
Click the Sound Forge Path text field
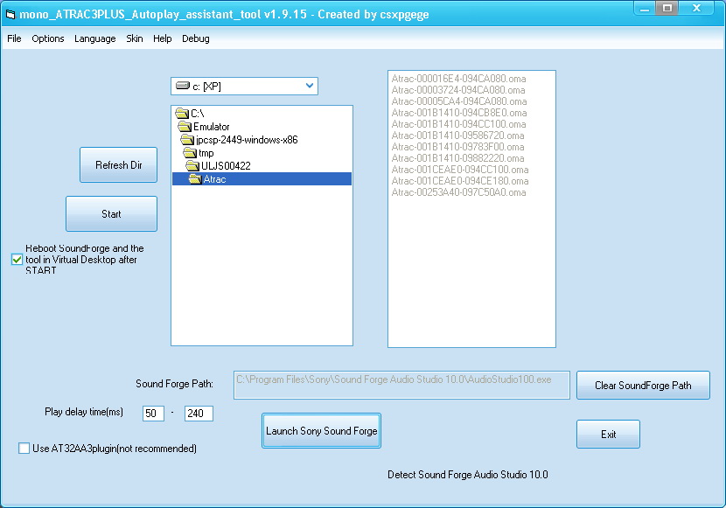click(x=401, y=385)
